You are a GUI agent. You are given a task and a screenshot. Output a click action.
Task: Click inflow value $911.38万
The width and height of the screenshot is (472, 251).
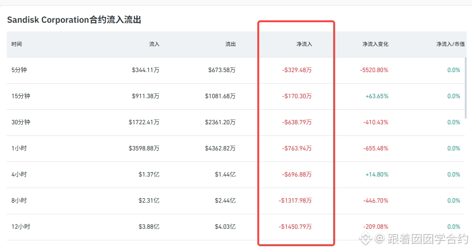(146, 96)
